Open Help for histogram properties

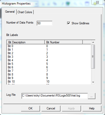(92, 108)
